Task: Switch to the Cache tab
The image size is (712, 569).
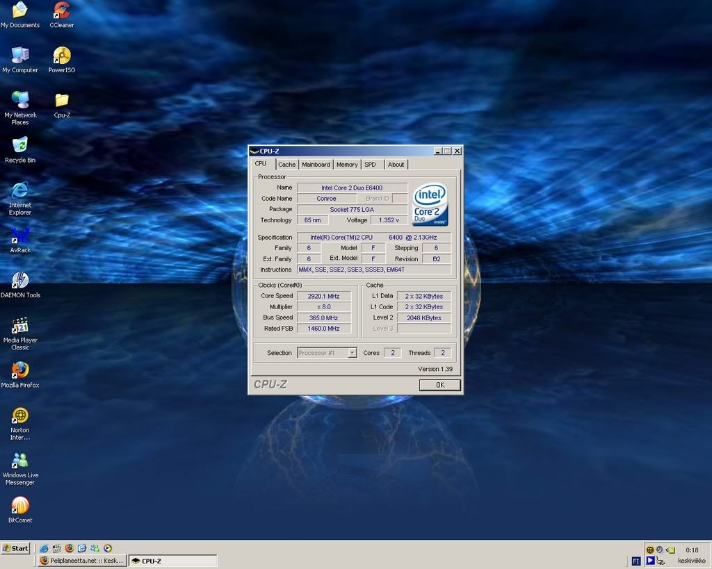Action: coord(286,165)
